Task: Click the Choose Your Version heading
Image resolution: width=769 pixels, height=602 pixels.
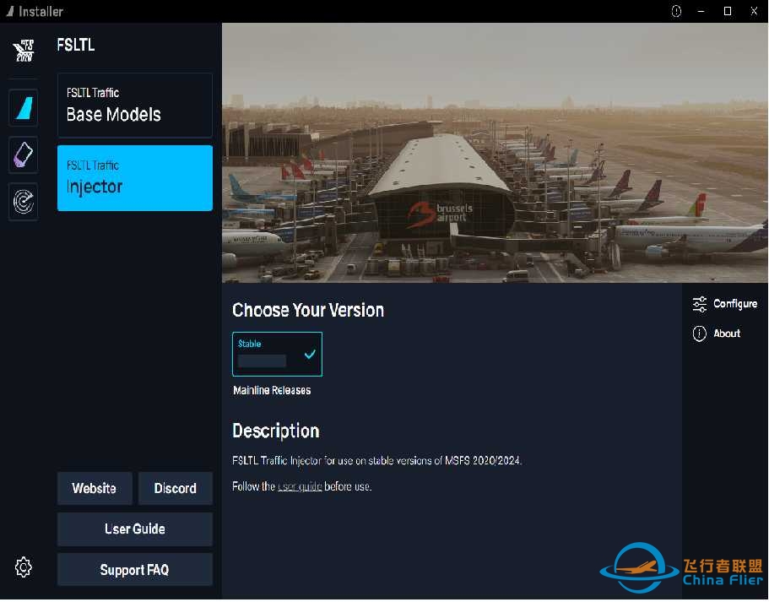Action: (x=308, y=310)
